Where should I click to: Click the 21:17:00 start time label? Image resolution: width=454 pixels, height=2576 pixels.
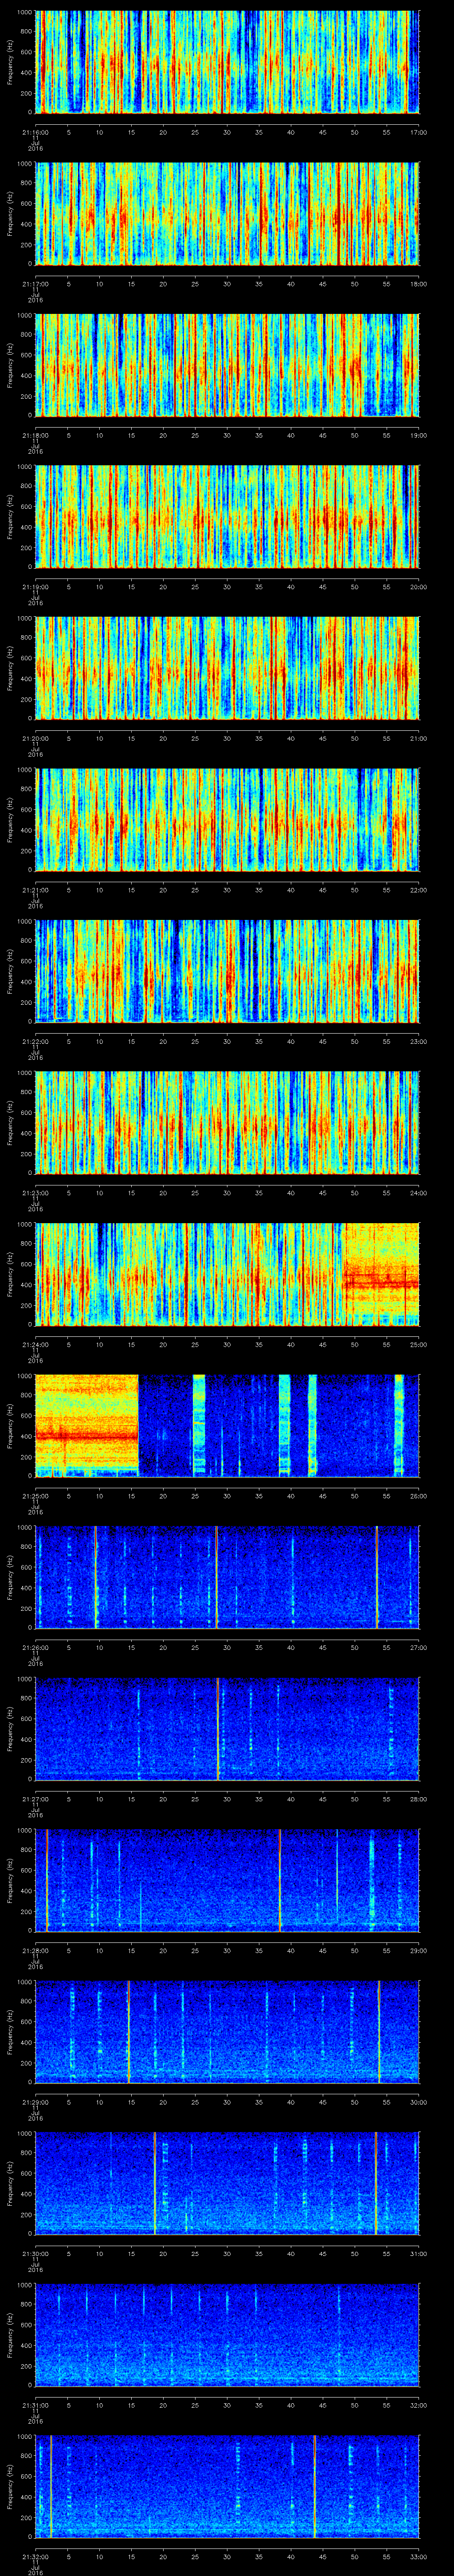coord(35,284)
